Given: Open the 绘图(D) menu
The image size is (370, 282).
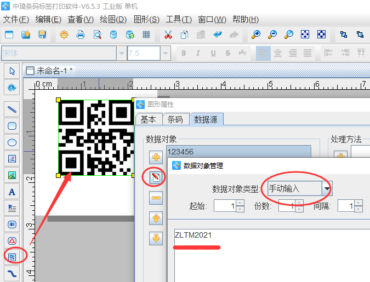Looking at the screenshot, I should click(x=113, y=20).
